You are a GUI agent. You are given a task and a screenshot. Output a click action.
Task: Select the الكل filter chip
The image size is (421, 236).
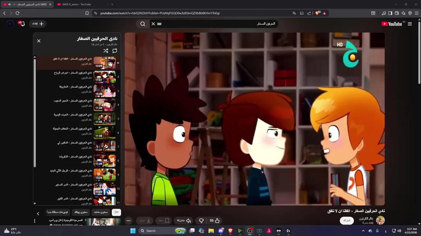pyautogui.click(x=116, y=212)
